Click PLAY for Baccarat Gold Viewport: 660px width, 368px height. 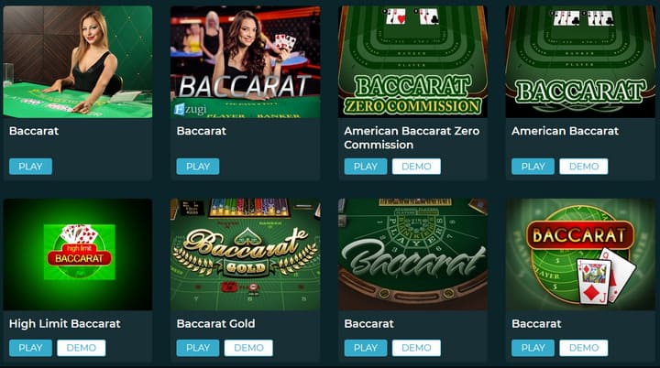click(x=198, y=348)
